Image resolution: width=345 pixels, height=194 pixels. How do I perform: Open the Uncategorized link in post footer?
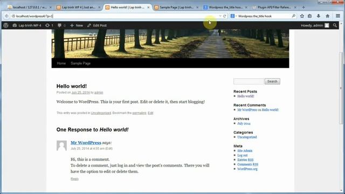pyautogui.click(x=101, y=113)
